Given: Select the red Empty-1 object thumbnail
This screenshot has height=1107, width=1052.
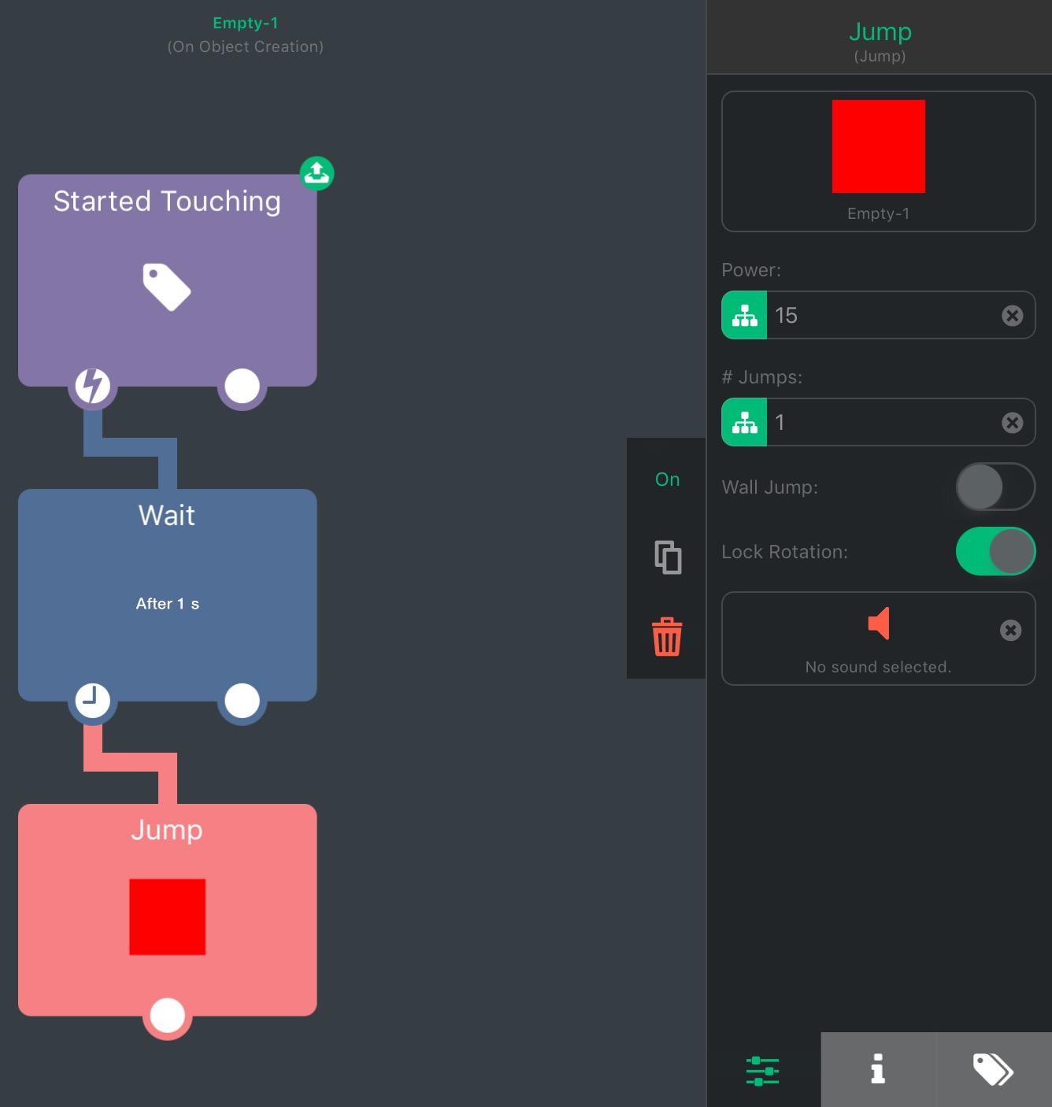Looking at the screenshot, I should pos(878,147).
